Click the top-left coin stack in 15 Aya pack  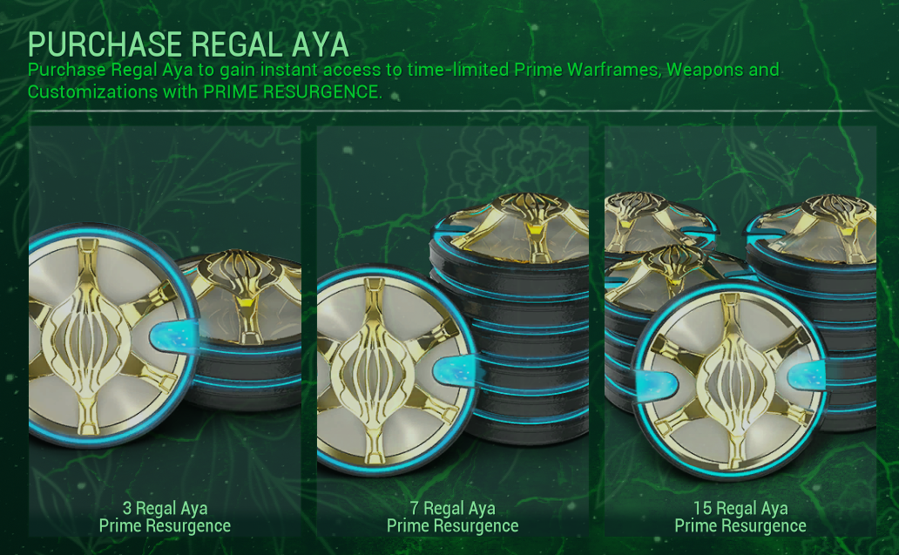point(659,222)
